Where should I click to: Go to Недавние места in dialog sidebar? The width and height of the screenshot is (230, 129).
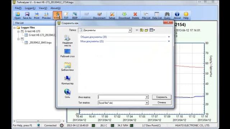coord(67,41)
